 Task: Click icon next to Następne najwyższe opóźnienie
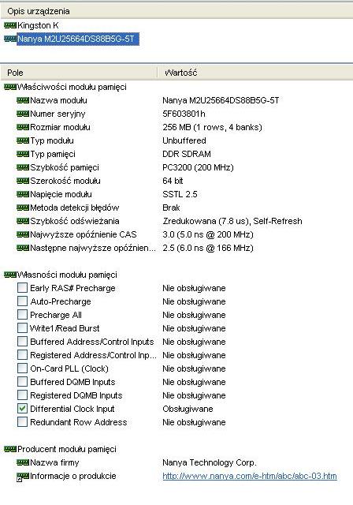pos(23,248)
